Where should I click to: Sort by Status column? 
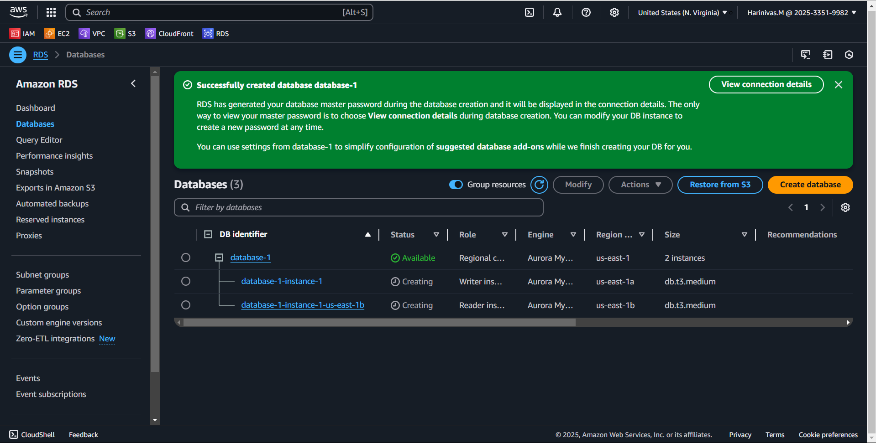click(x=436, y=235)
